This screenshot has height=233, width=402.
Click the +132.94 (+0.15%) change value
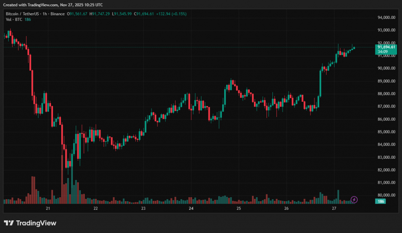[x=171, y=14]
